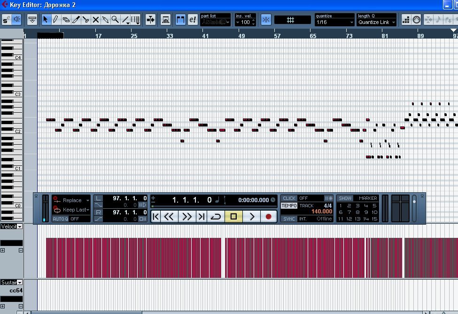Start recording with the red Record button
This screenshot has height=314, width=458.
pos(268,217)
